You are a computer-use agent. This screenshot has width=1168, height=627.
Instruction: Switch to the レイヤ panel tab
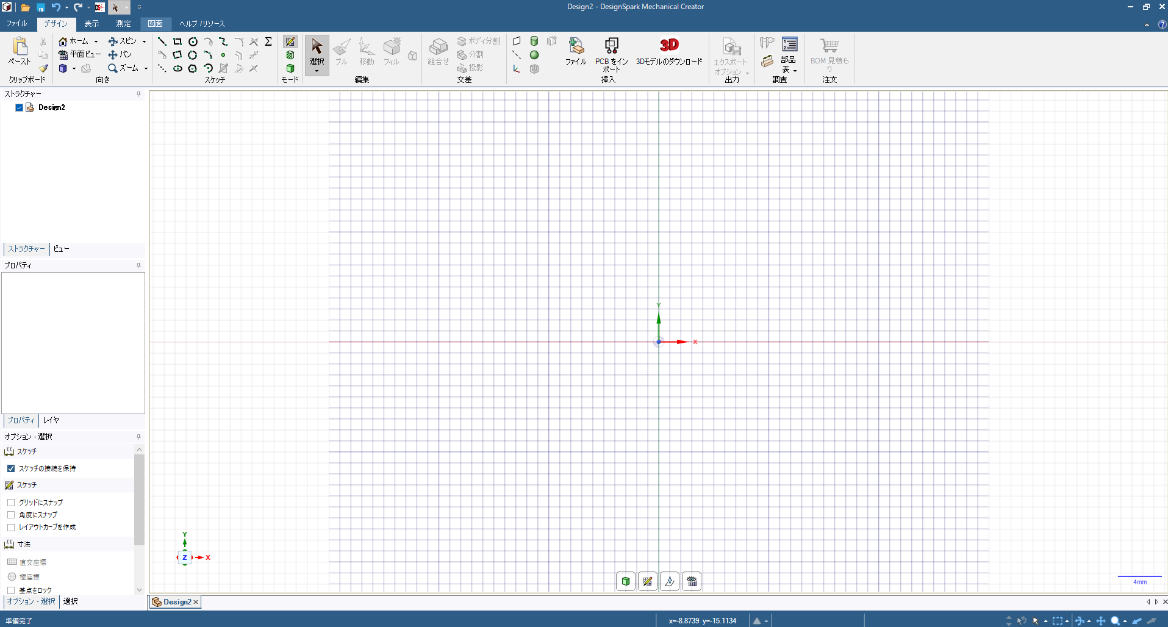pos(51,420)
